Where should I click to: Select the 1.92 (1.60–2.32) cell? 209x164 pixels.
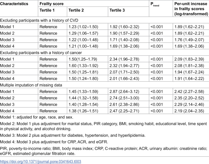[124, 27]
